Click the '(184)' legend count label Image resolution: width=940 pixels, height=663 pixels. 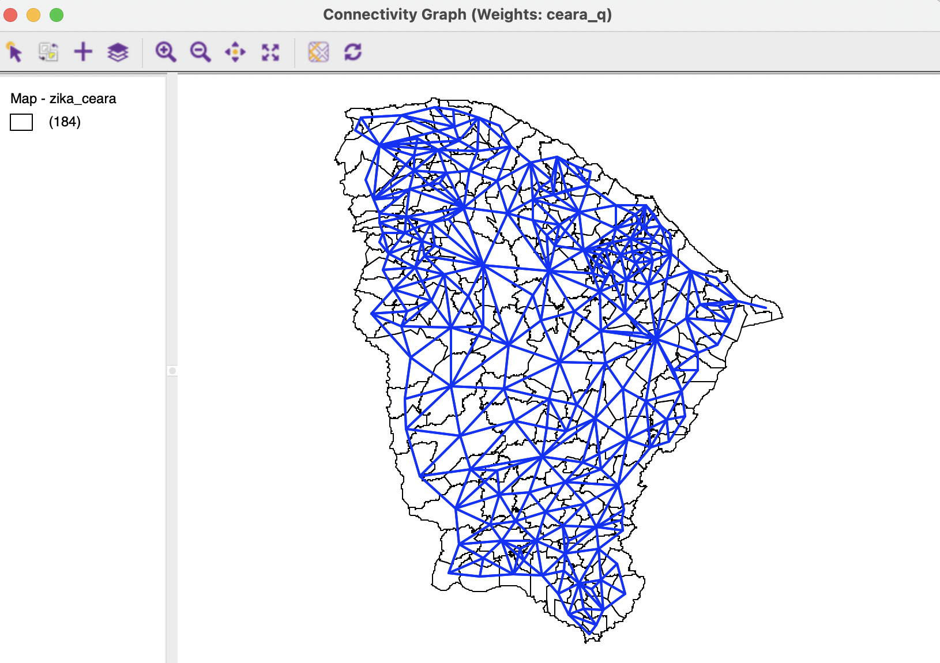(65, 122)
